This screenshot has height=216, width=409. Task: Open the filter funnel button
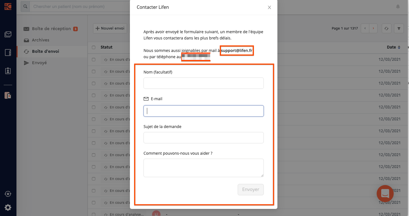click(399, 28)
